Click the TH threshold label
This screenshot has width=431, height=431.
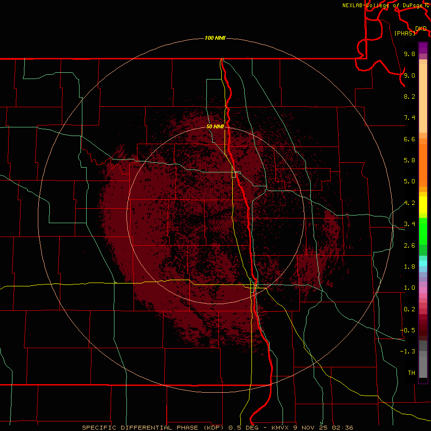click(x=411, y=373)
